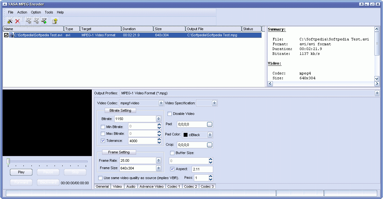Click the Pad editor button

coord(210,124)
